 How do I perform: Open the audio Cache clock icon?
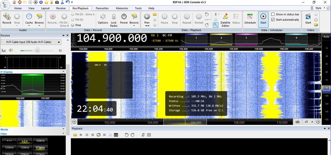(x=29, y=17)
